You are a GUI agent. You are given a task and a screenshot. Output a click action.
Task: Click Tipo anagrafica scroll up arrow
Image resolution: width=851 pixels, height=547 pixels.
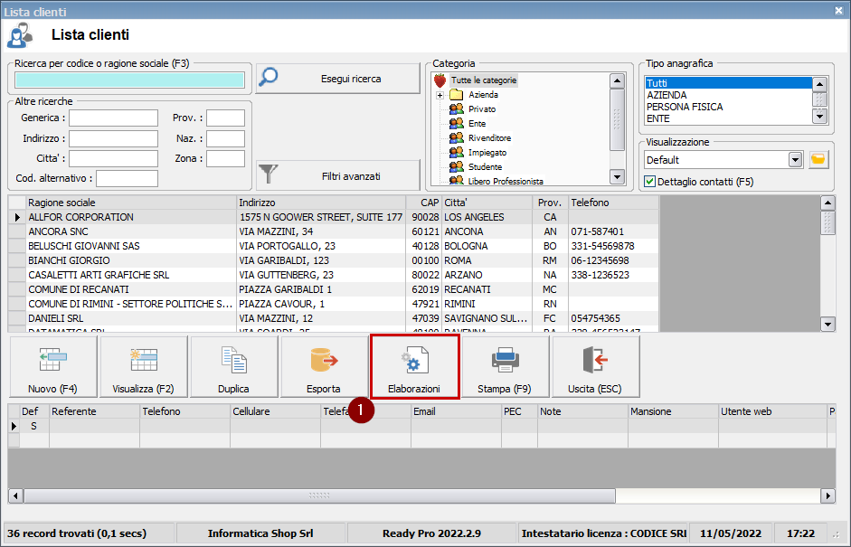point(820,84)
